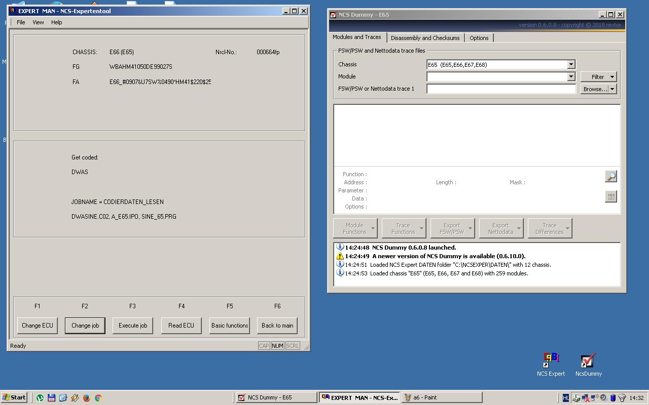649x405 pixels.
Task: Click the floppy disk quick launch icon
Action: (52, 398)
